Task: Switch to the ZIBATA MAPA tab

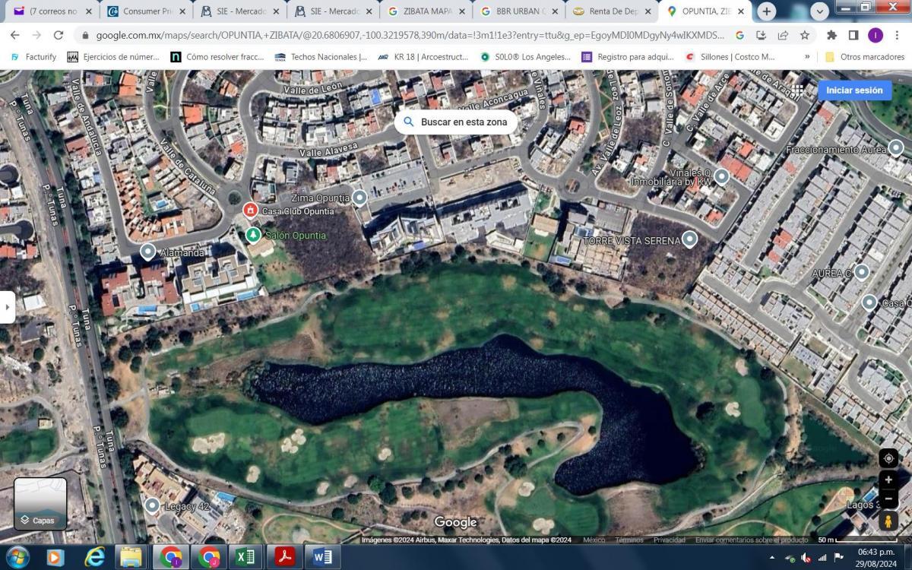Action: [x=423, y=11]
